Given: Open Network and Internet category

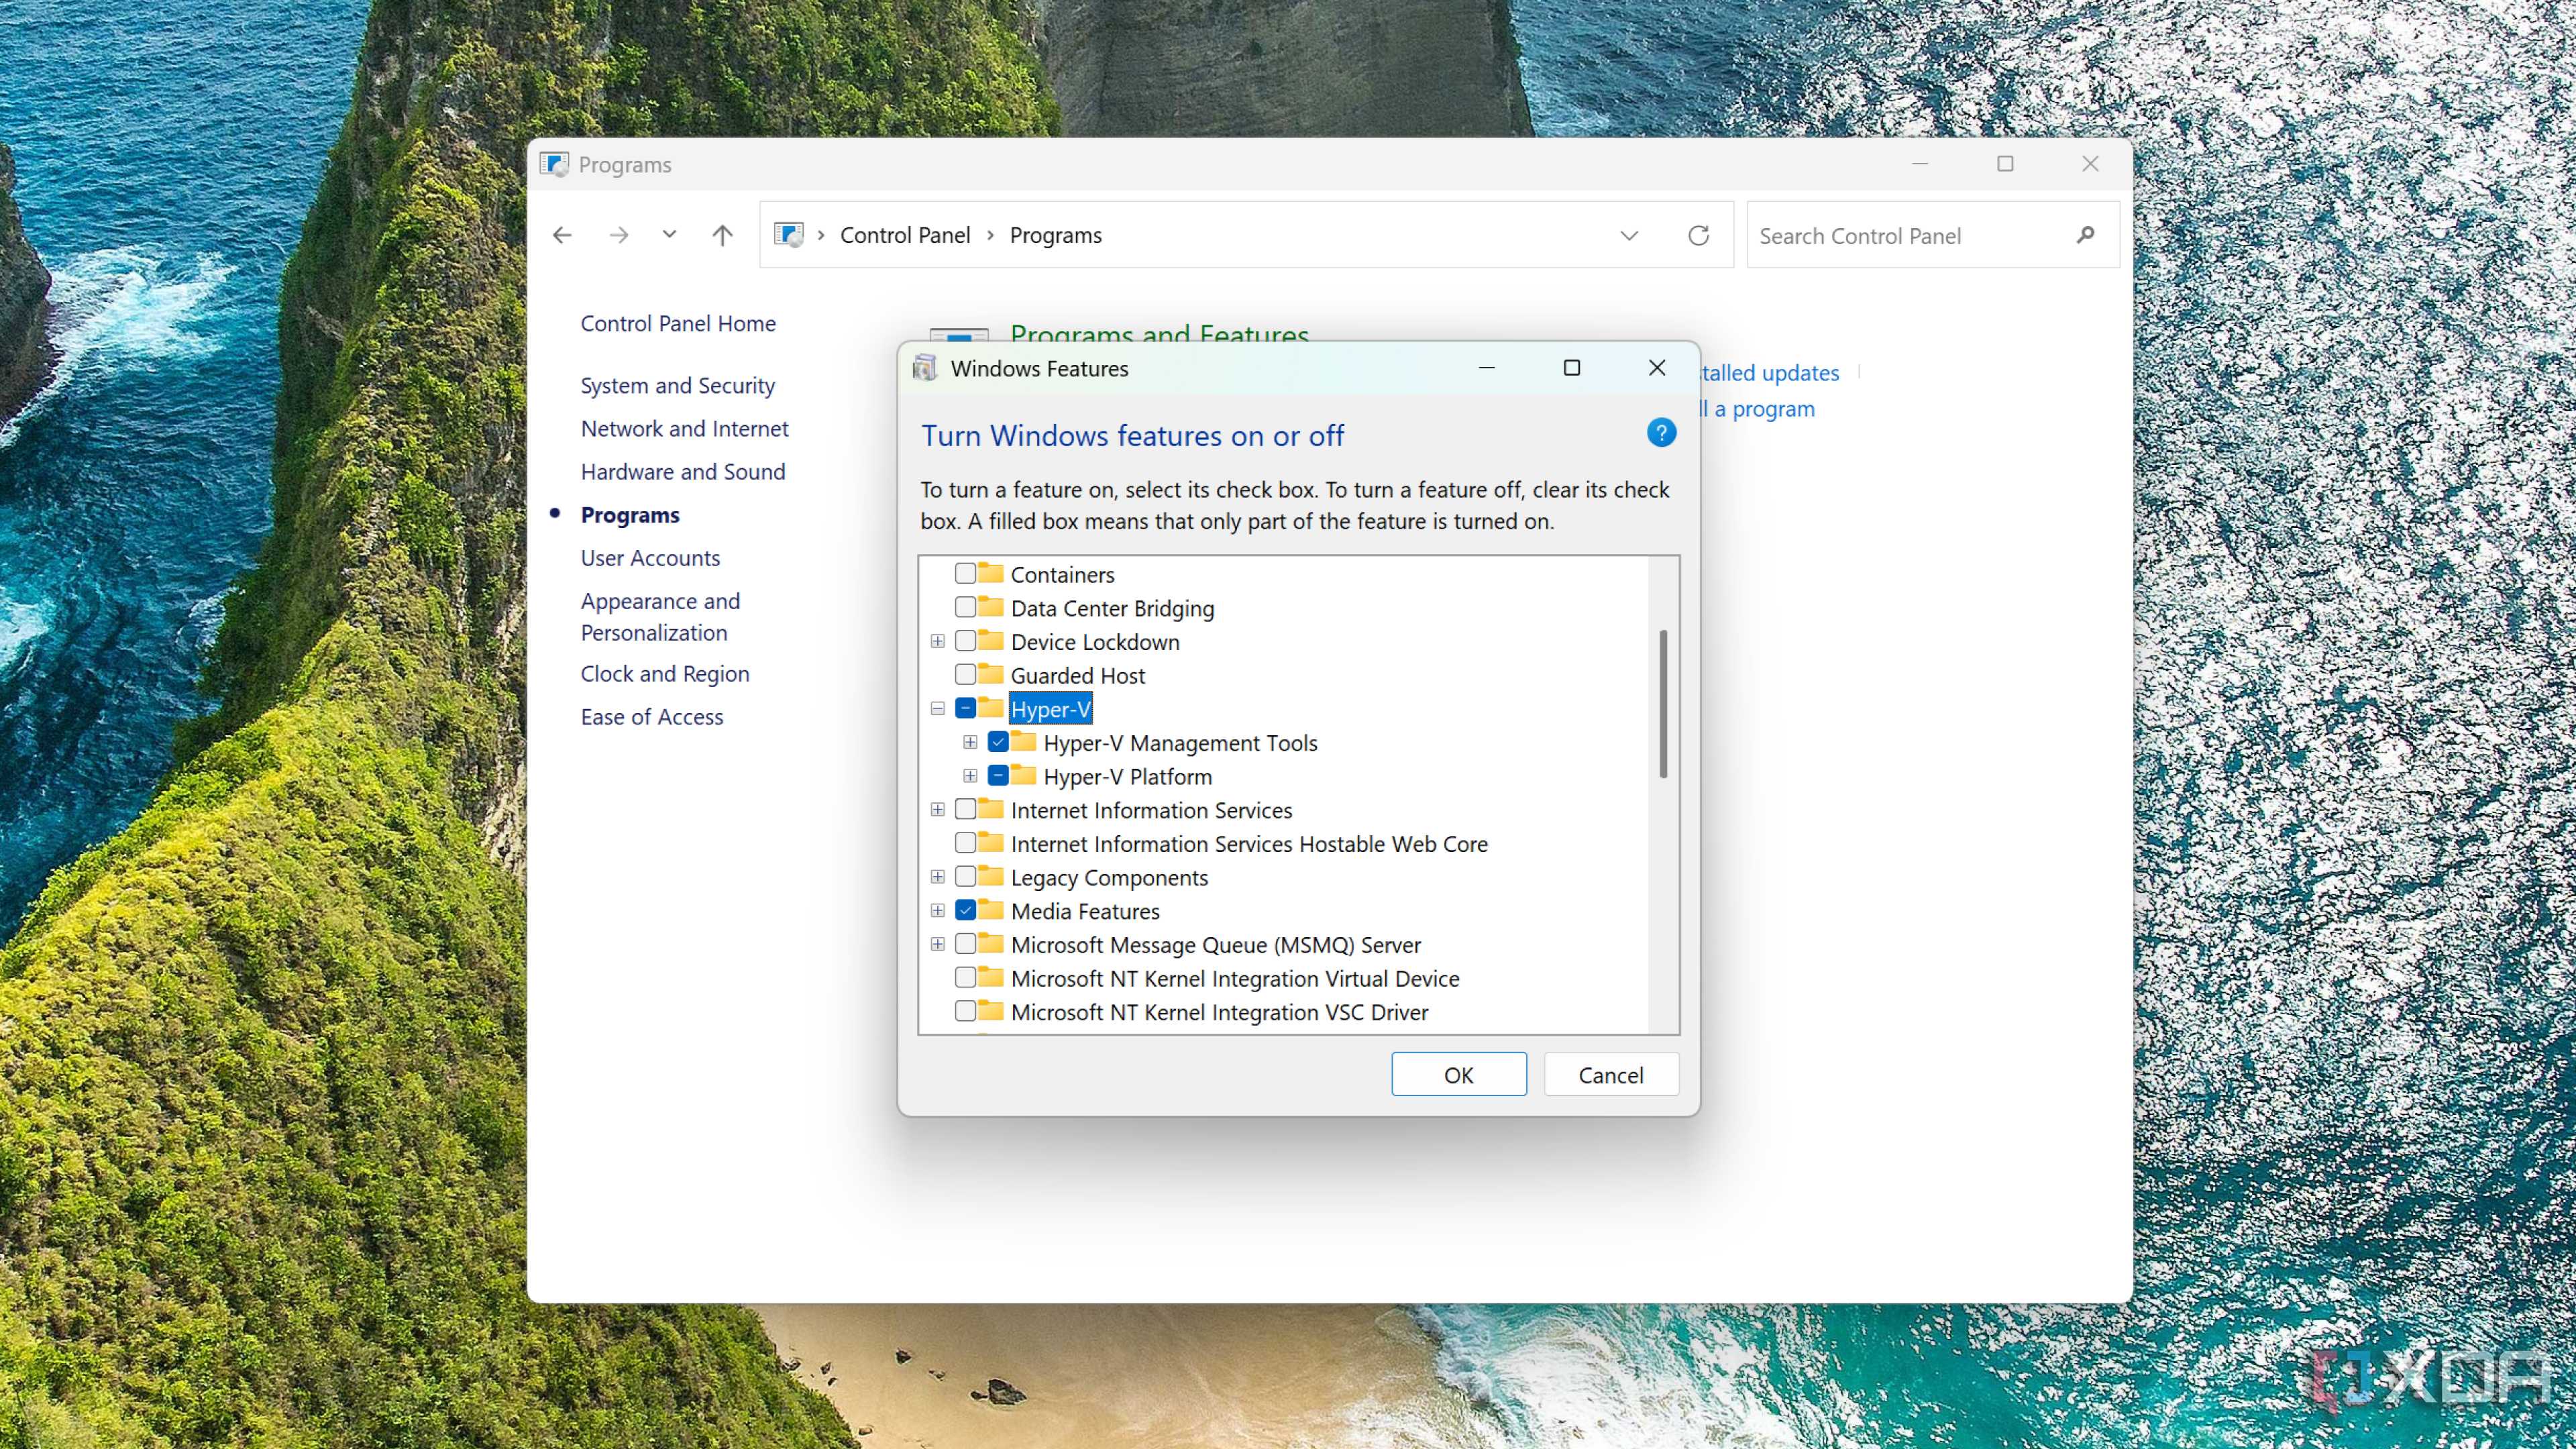Looking at the screenshot, I should [x=684, y=428].
